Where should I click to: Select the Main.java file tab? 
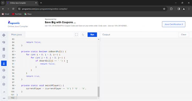point(16,35)
